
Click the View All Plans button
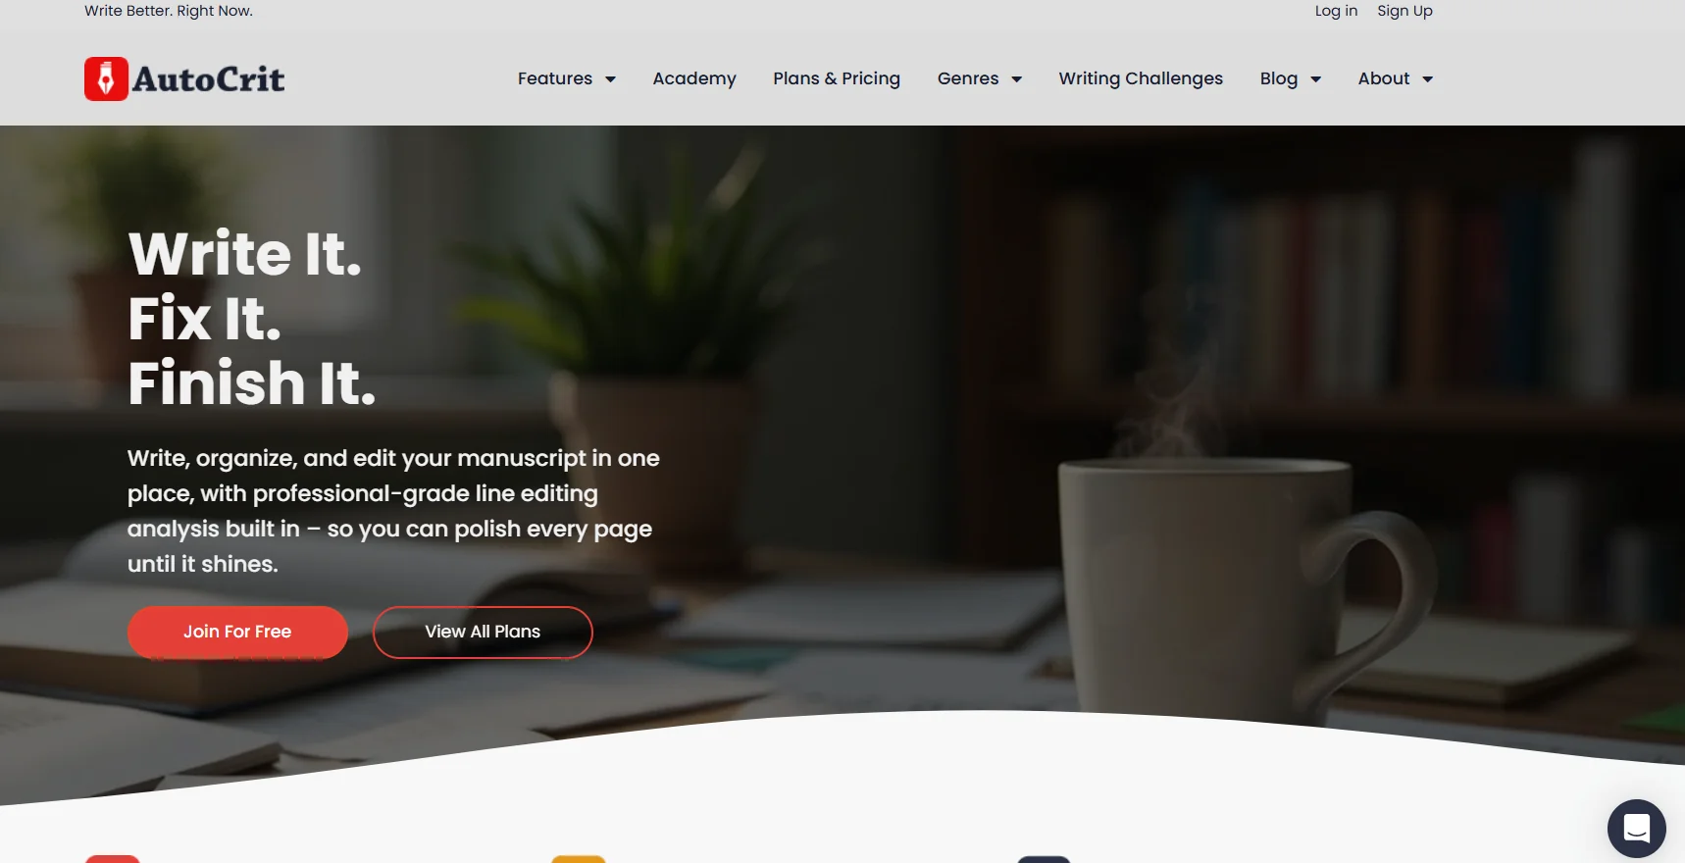click(x=483, y=632)
